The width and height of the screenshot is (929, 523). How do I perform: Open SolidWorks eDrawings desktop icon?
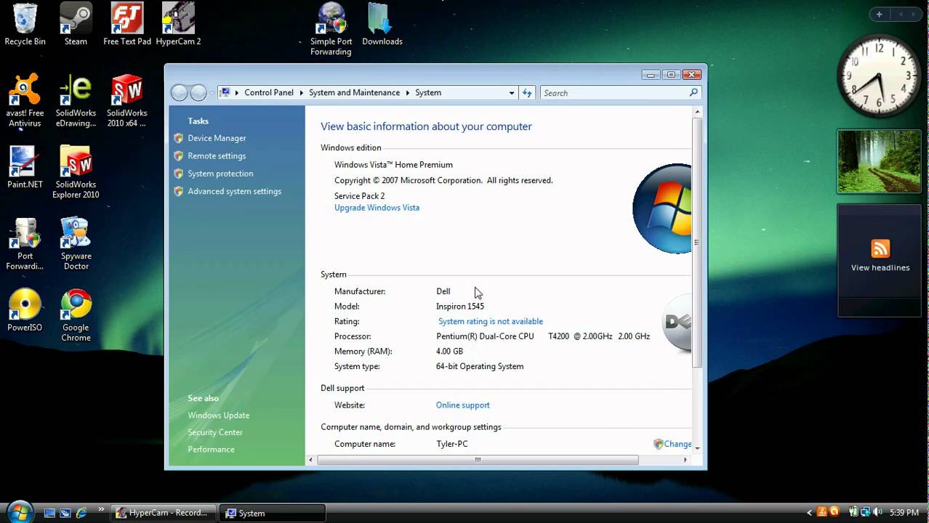(x=76, y=100)
